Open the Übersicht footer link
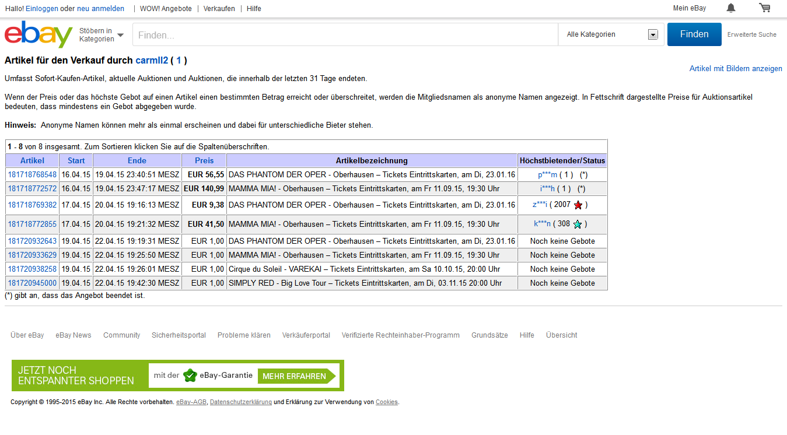 coord(562,335)
